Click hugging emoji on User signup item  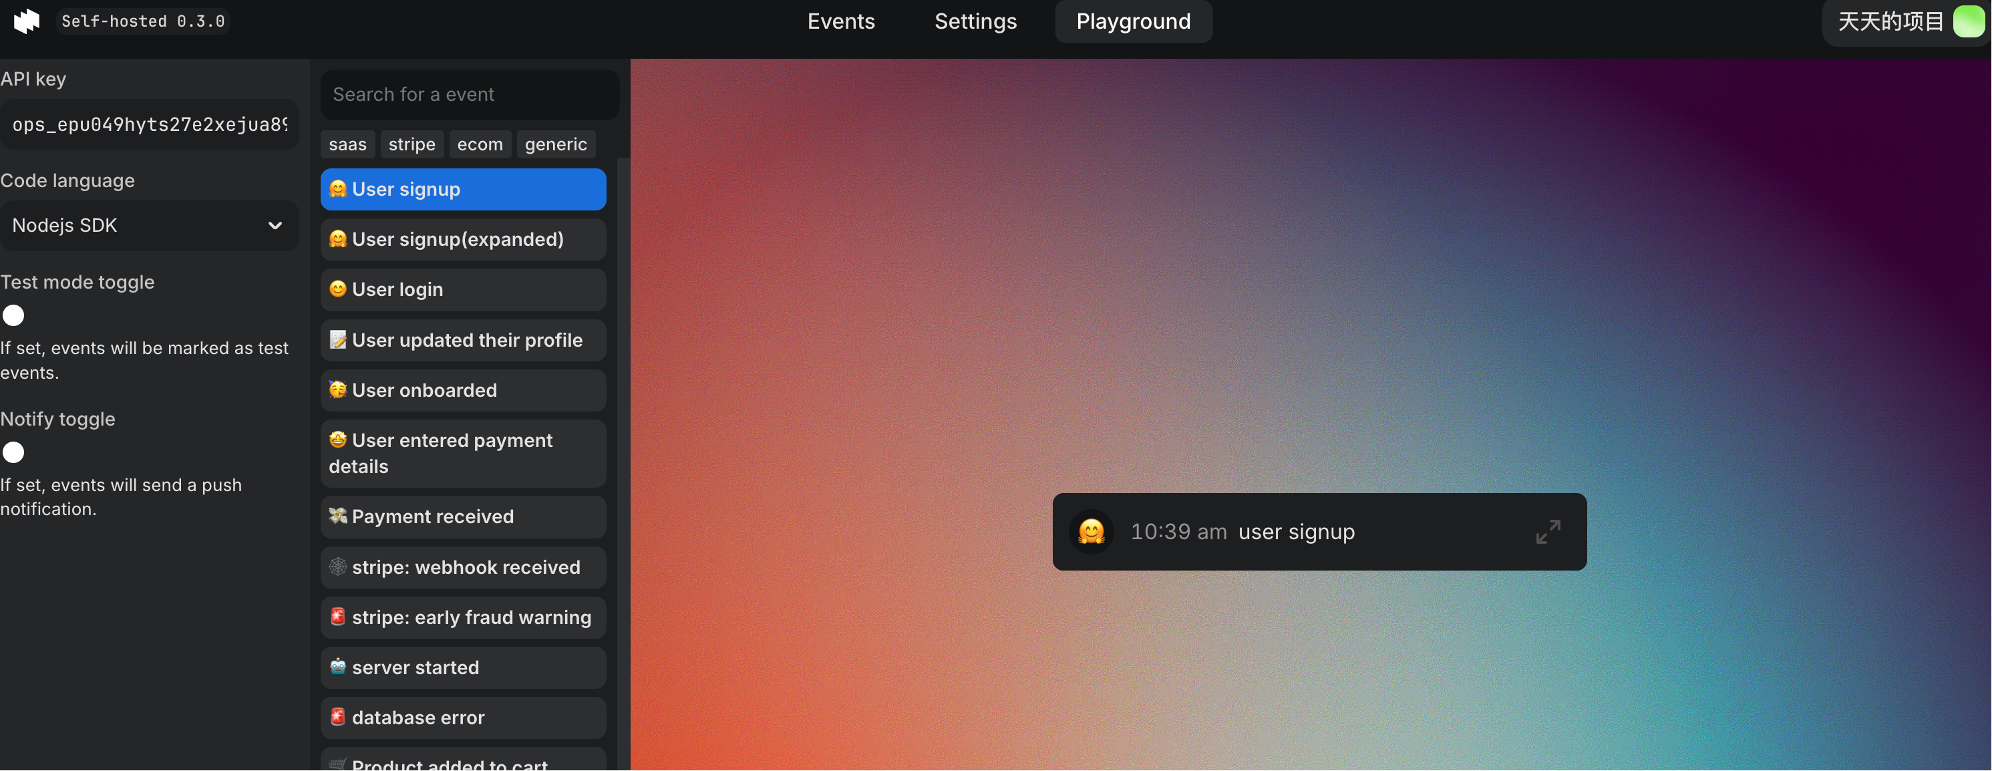338,188
